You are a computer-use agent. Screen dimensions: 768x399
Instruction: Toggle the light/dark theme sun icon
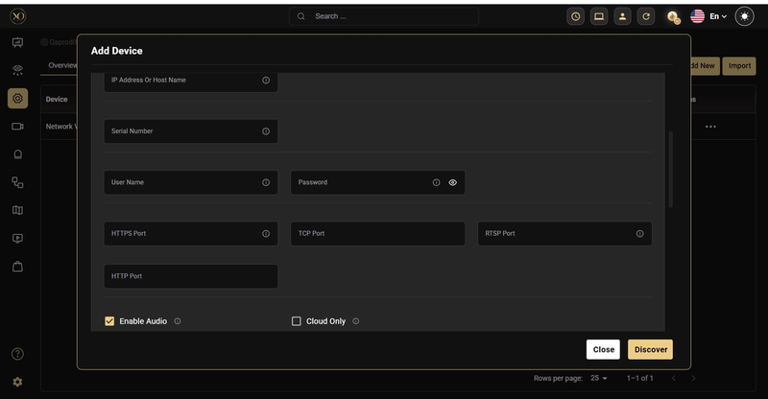click(745, 16)
